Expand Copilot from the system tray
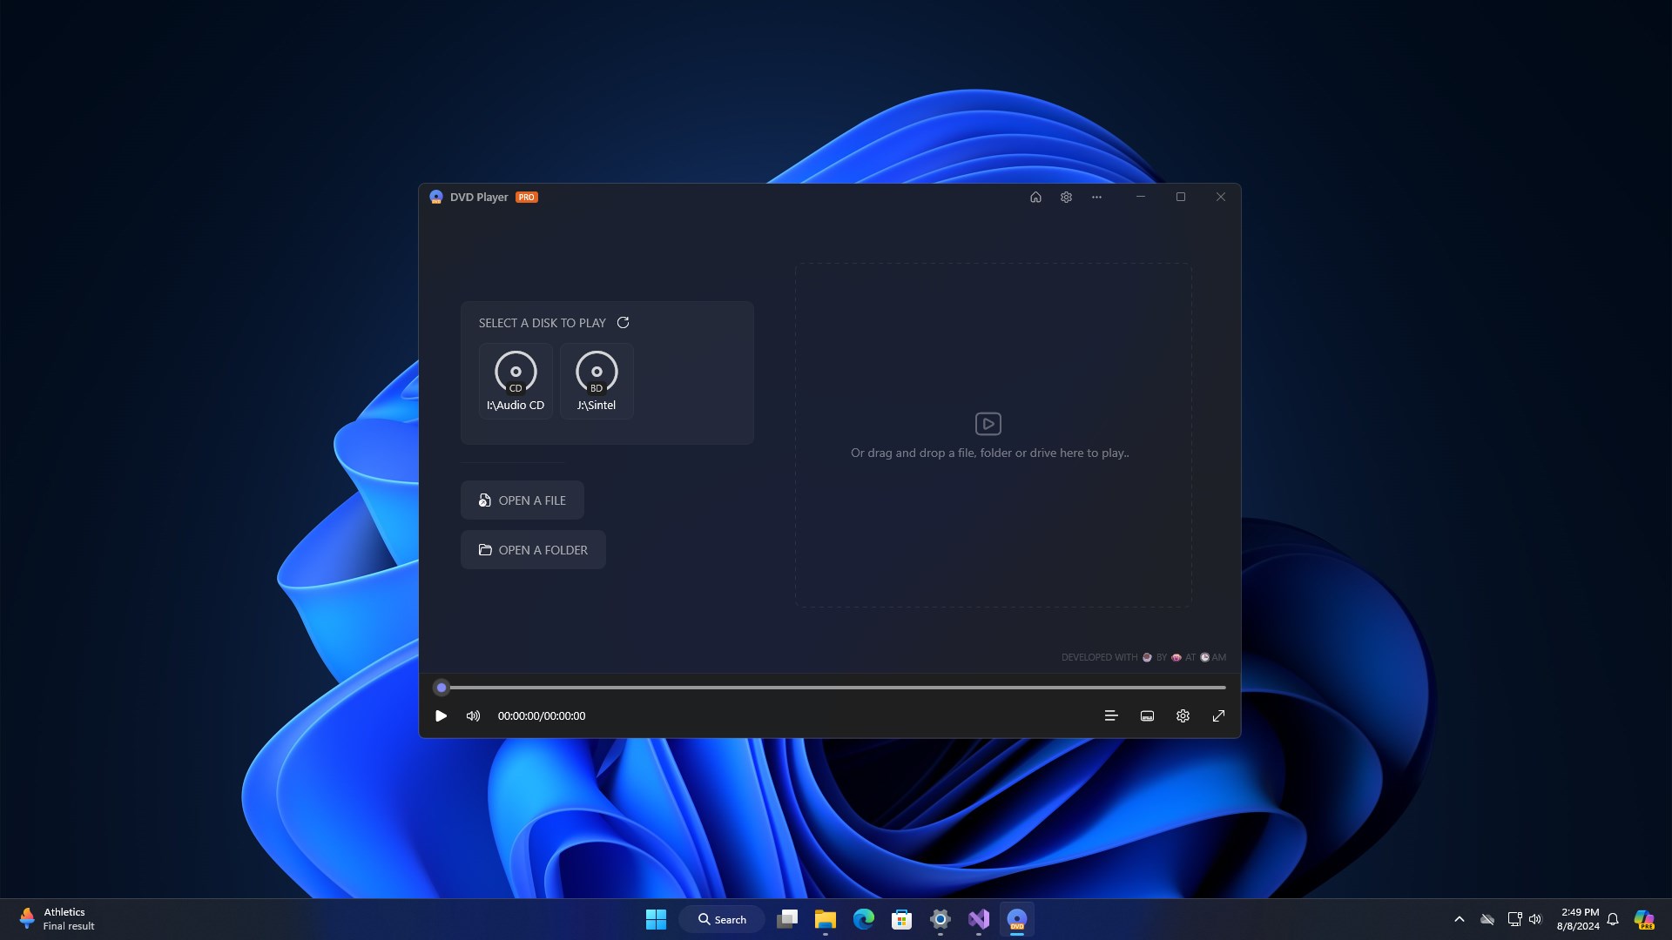Image resolution: width=1672 pixels, height=940 pixels. (1642, 918)
